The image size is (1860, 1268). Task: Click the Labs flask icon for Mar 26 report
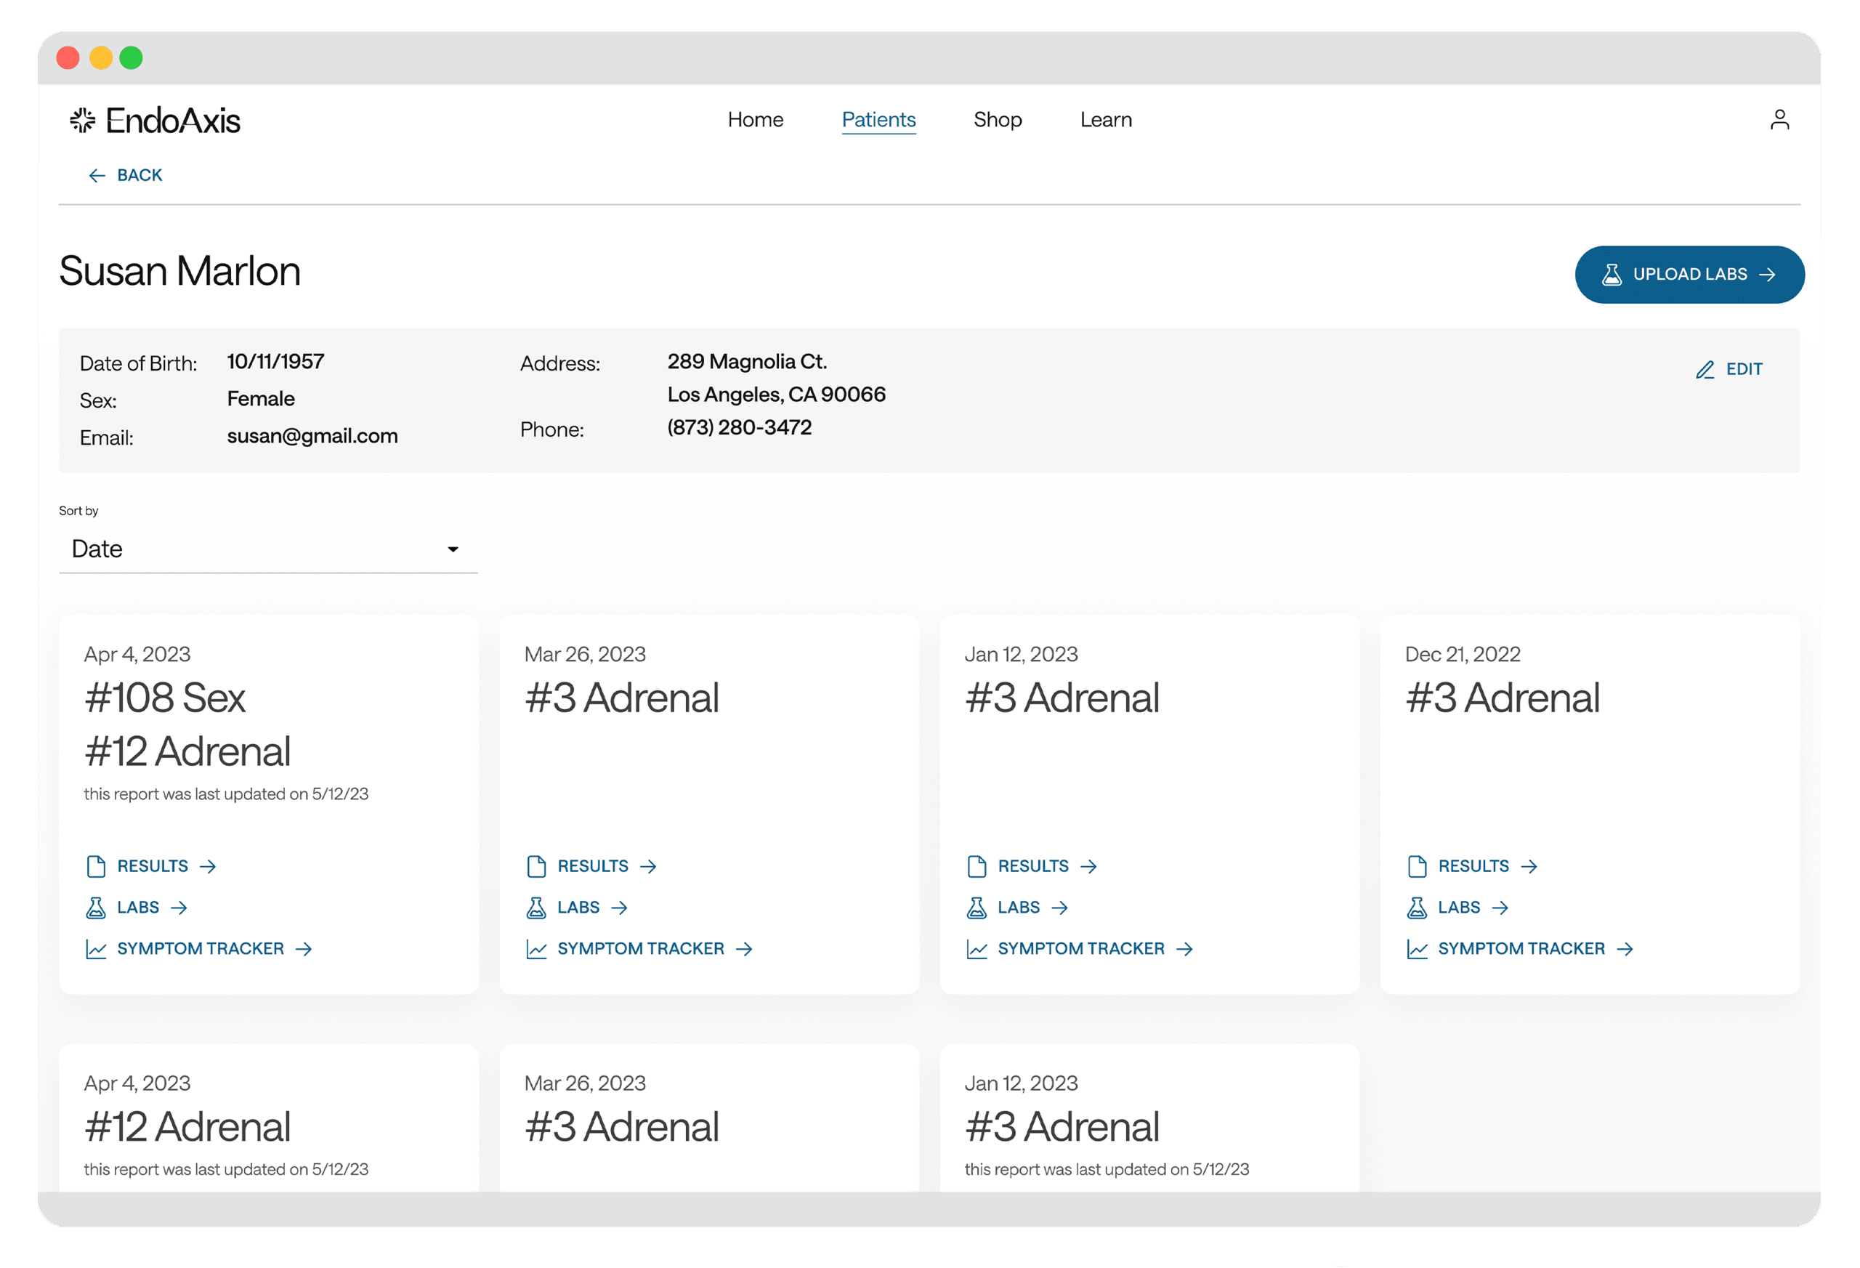click(537, 908)
